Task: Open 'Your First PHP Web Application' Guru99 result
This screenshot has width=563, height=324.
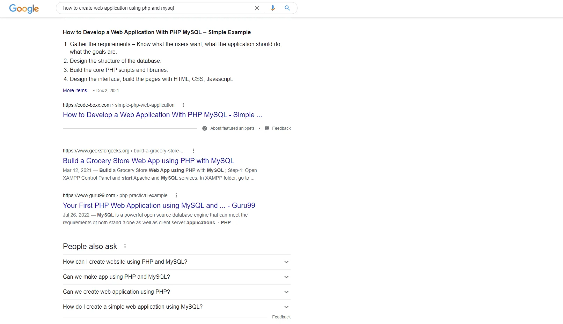Action: (x=159, y=205)
